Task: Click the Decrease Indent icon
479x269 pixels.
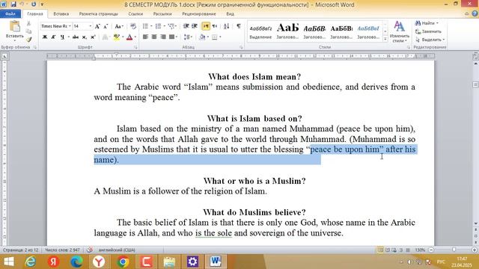Action: point(186,27)
